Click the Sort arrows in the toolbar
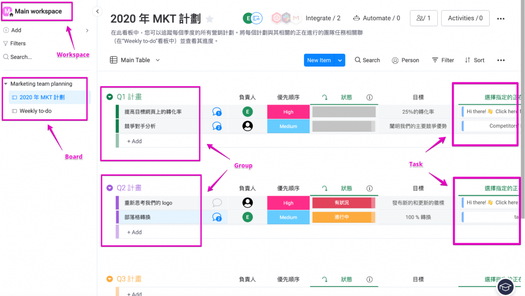 tap(474, 60)
